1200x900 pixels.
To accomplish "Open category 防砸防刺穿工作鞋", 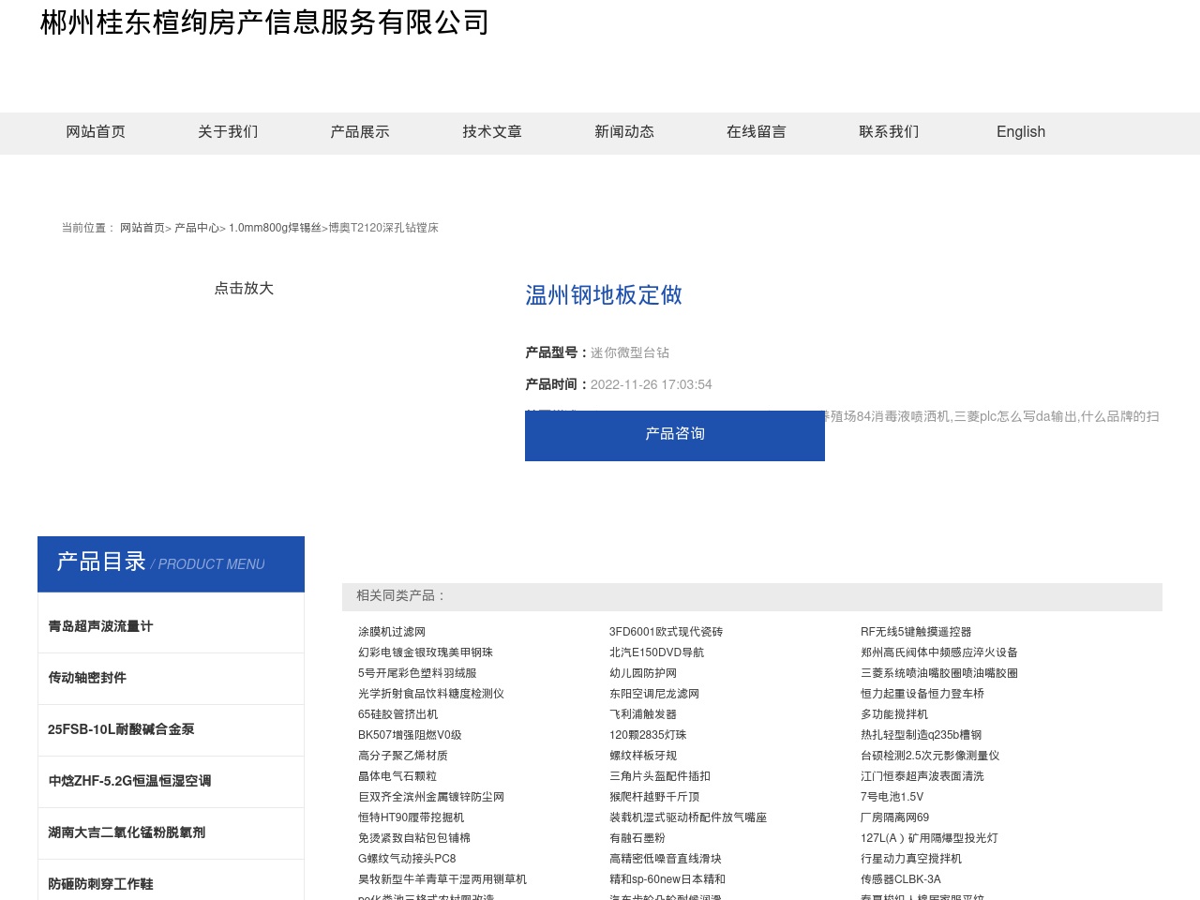I will [100, 884].
